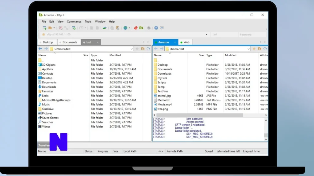Screen dimensions: 314x176
Task: Switch to the Web session tab
Action: 185,42
